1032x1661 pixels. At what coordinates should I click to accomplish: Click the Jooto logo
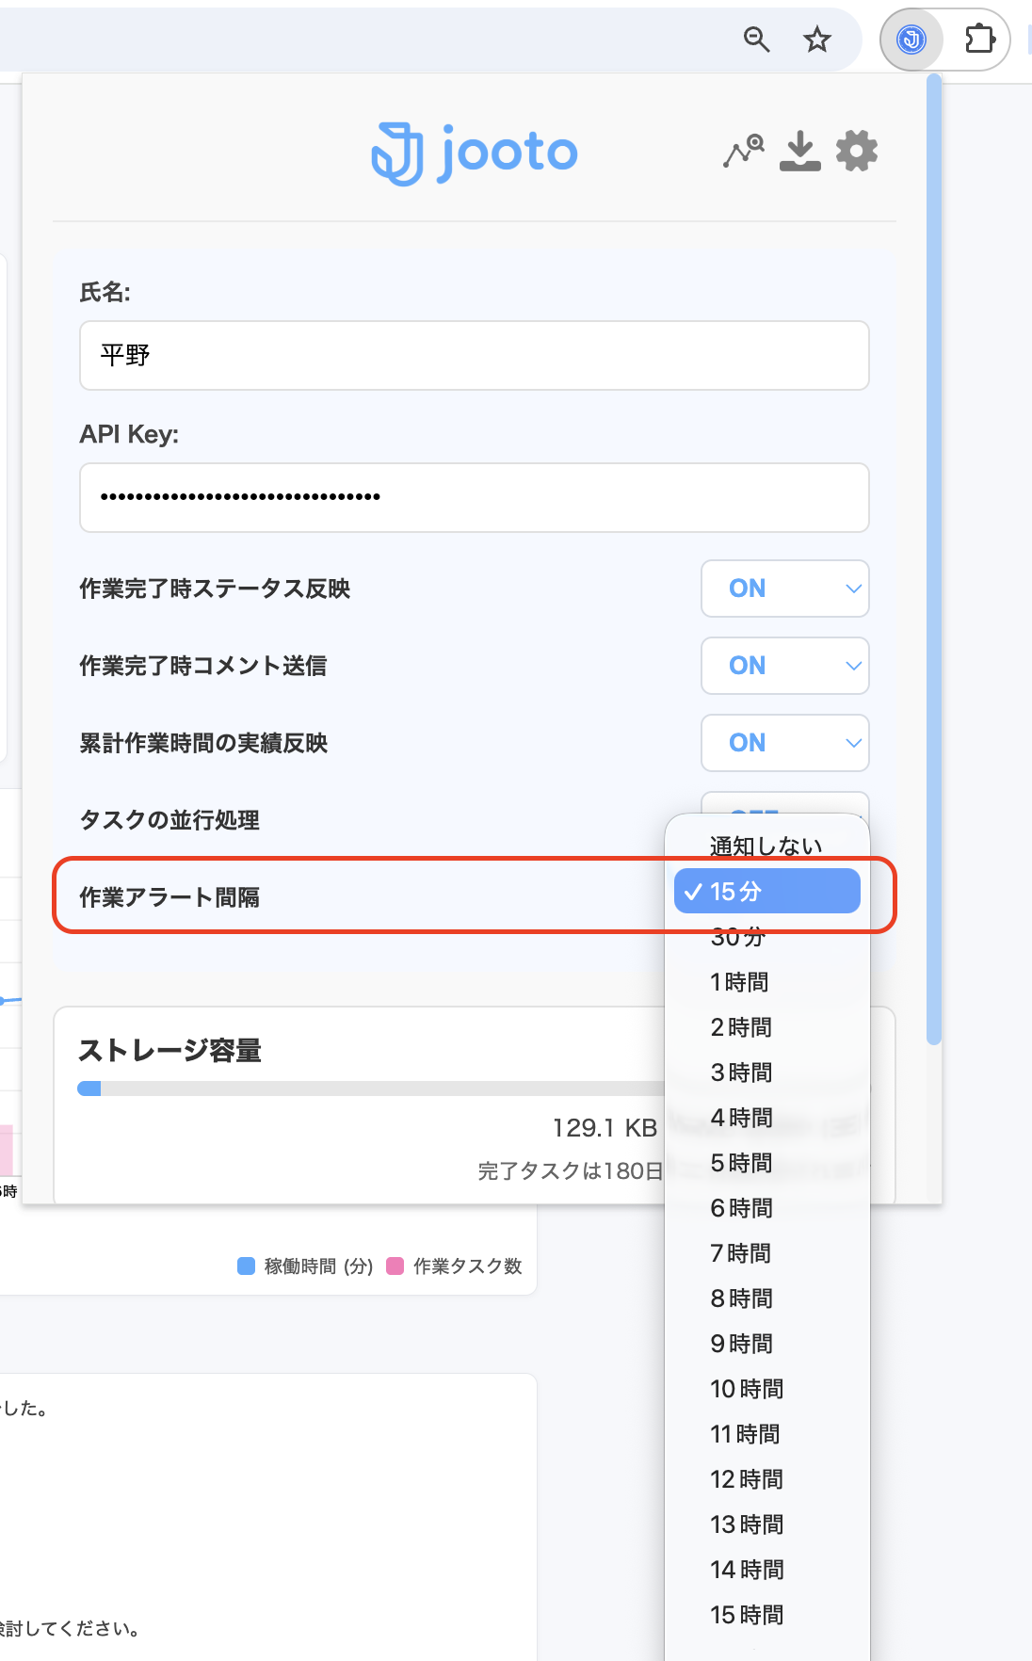tap(474, 151)
